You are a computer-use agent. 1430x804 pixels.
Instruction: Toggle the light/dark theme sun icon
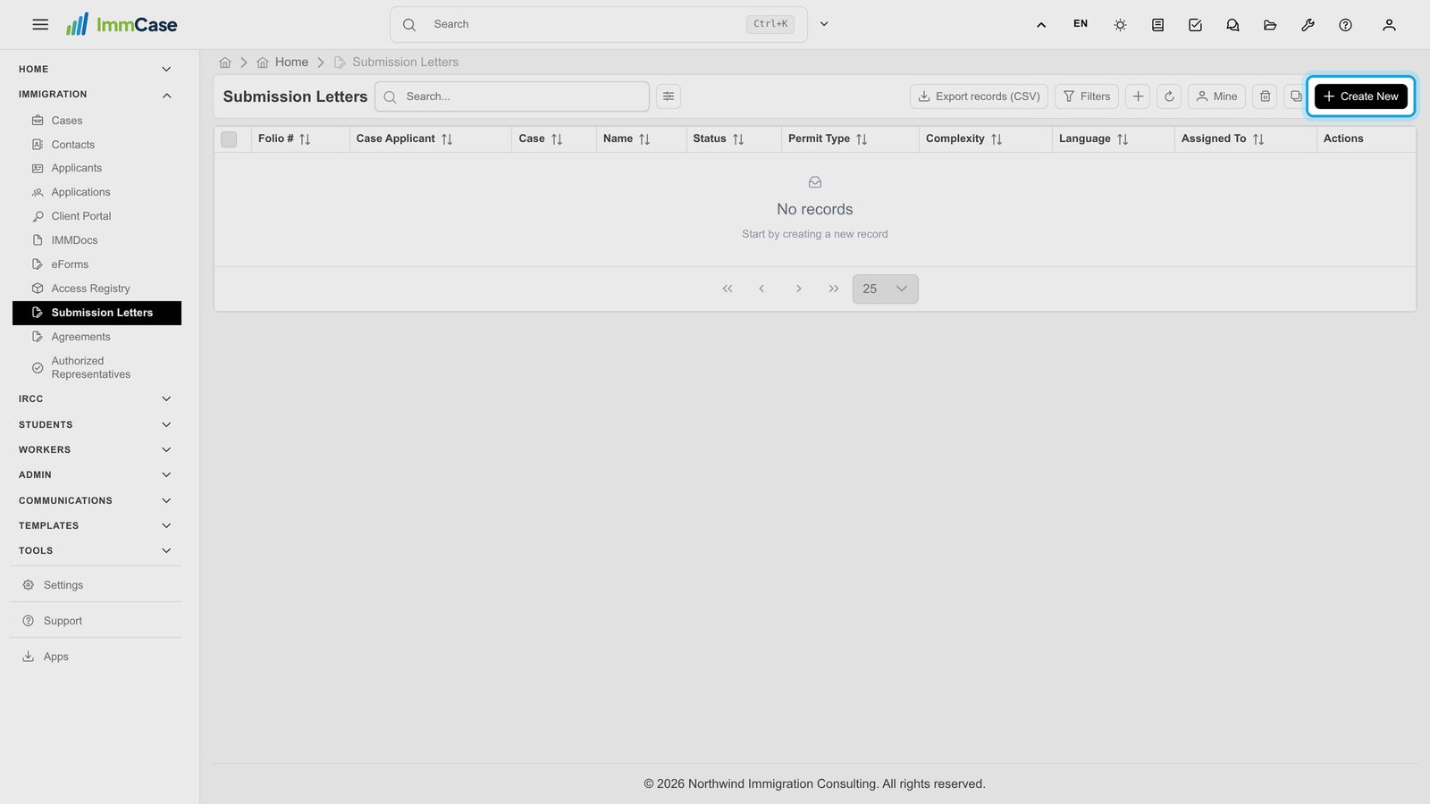(x=1120, y=25)
